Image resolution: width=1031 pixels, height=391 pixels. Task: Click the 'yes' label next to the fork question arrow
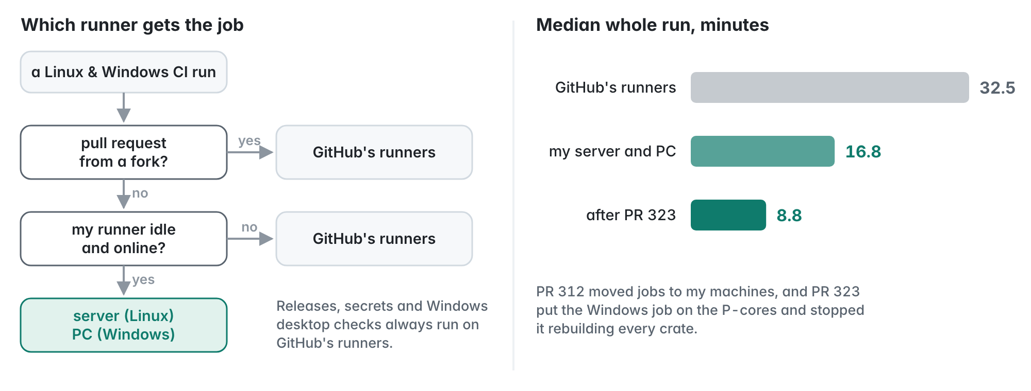(x=250, y=141)
